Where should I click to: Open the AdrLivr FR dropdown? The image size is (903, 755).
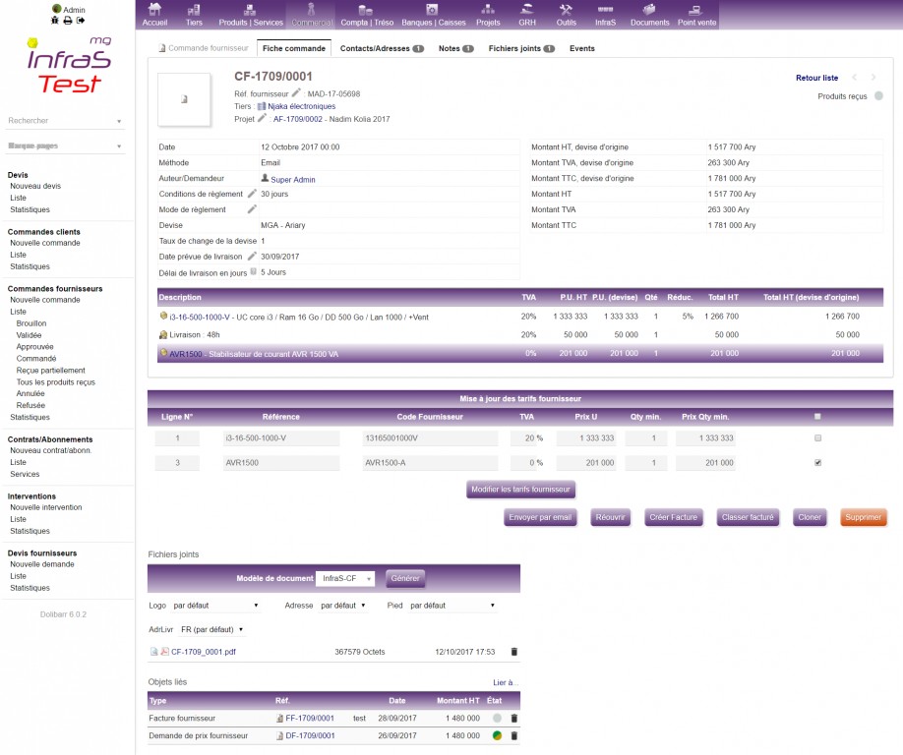click(x=212, y=629)
